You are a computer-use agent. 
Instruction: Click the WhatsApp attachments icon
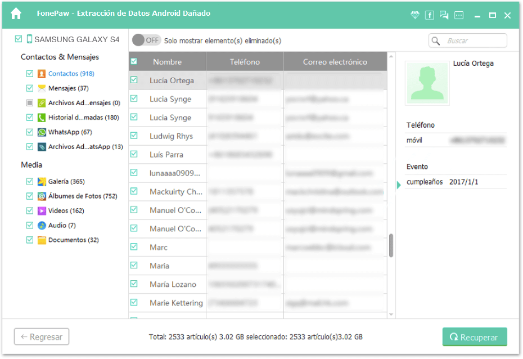42,147
